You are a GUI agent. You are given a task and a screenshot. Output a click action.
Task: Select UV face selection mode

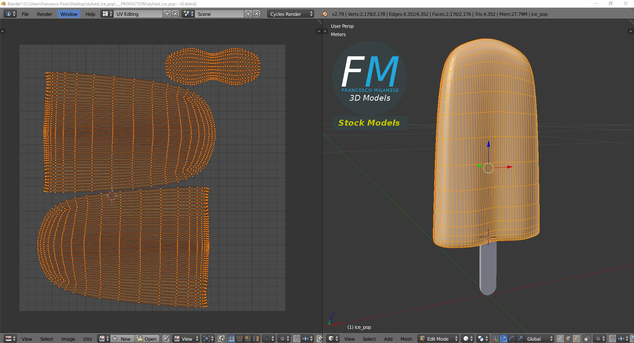[x=248, y=339]
